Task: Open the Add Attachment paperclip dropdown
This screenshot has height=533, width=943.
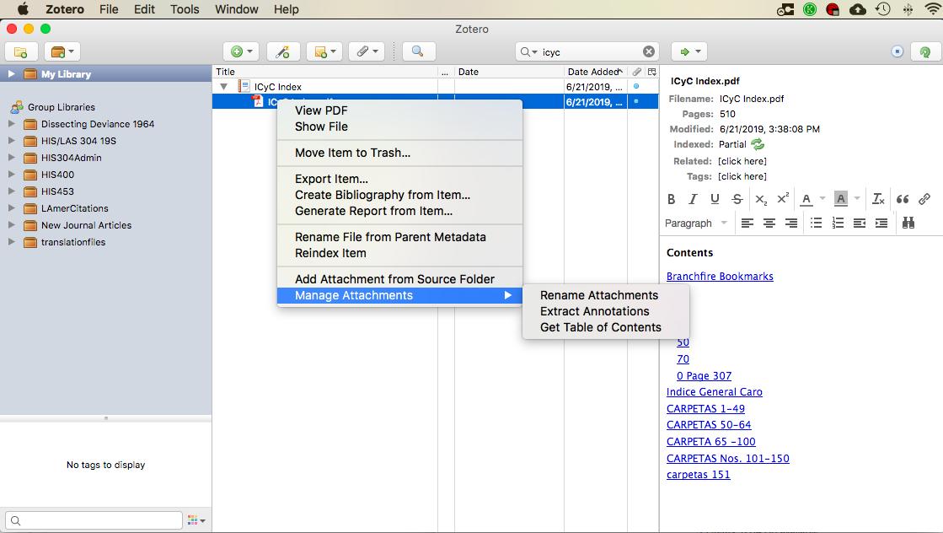Action: (x=367, y=51)
